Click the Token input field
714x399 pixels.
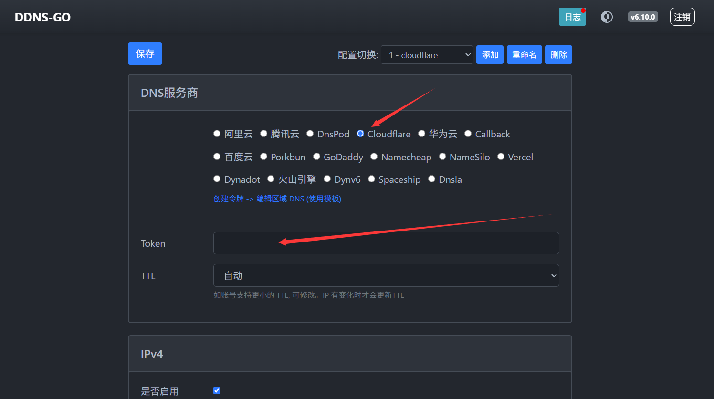[386, 243]
